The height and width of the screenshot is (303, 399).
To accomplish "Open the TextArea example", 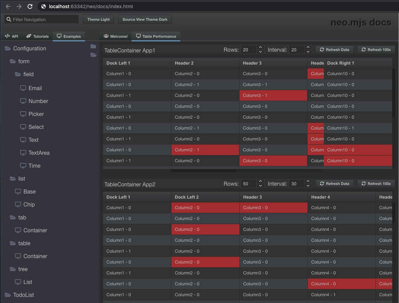I will [35, 153].
